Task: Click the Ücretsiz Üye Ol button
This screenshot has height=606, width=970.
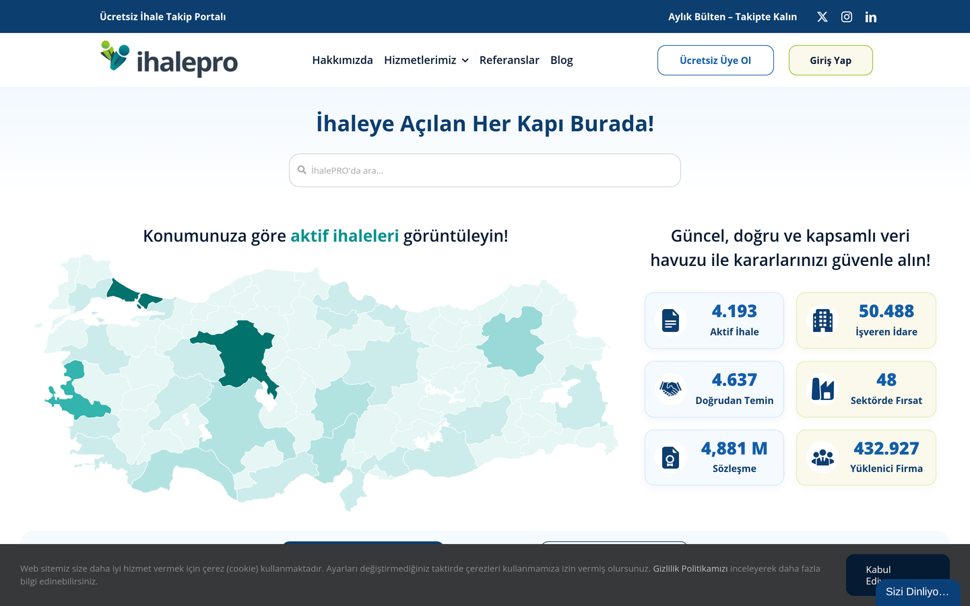Action: pos(715,60)
